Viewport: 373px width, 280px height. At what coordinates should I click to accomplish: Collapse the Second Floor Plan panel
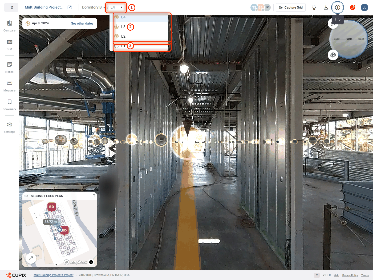(x=94, y=196)
